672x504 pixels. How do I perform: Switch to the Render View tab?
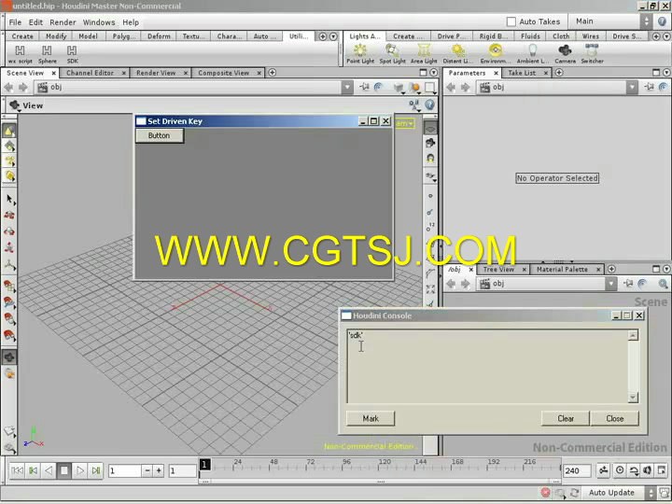(x=156, y=73)
